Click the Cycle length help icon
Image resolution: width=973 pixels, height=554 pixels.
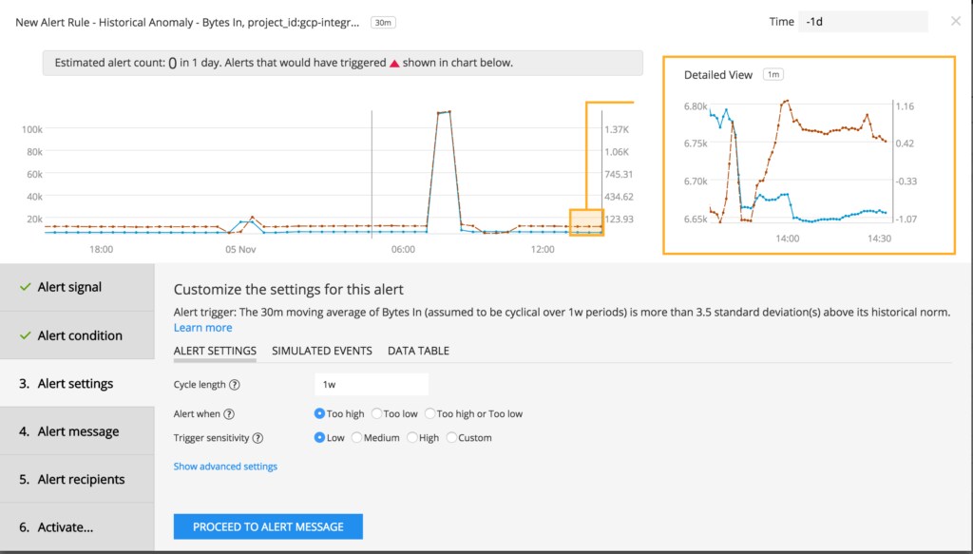(x=234, y=385)
